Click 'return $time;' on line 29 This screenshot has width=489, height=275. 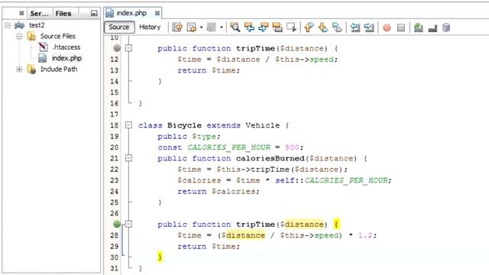tap(209, 246)
